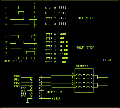The height and width of the screenshot is (108, 120).
Task: Select the PB5 port label
Action: [24, 91]
